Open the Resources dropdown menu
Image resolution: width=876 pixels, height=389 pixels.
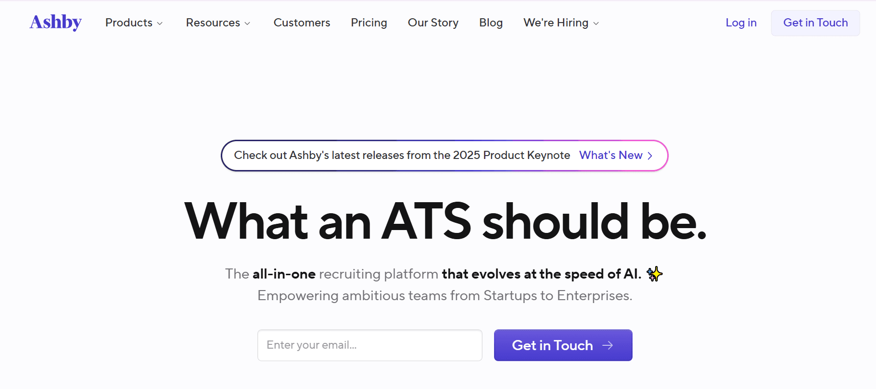pyautogui.click(x=218, y=23)
